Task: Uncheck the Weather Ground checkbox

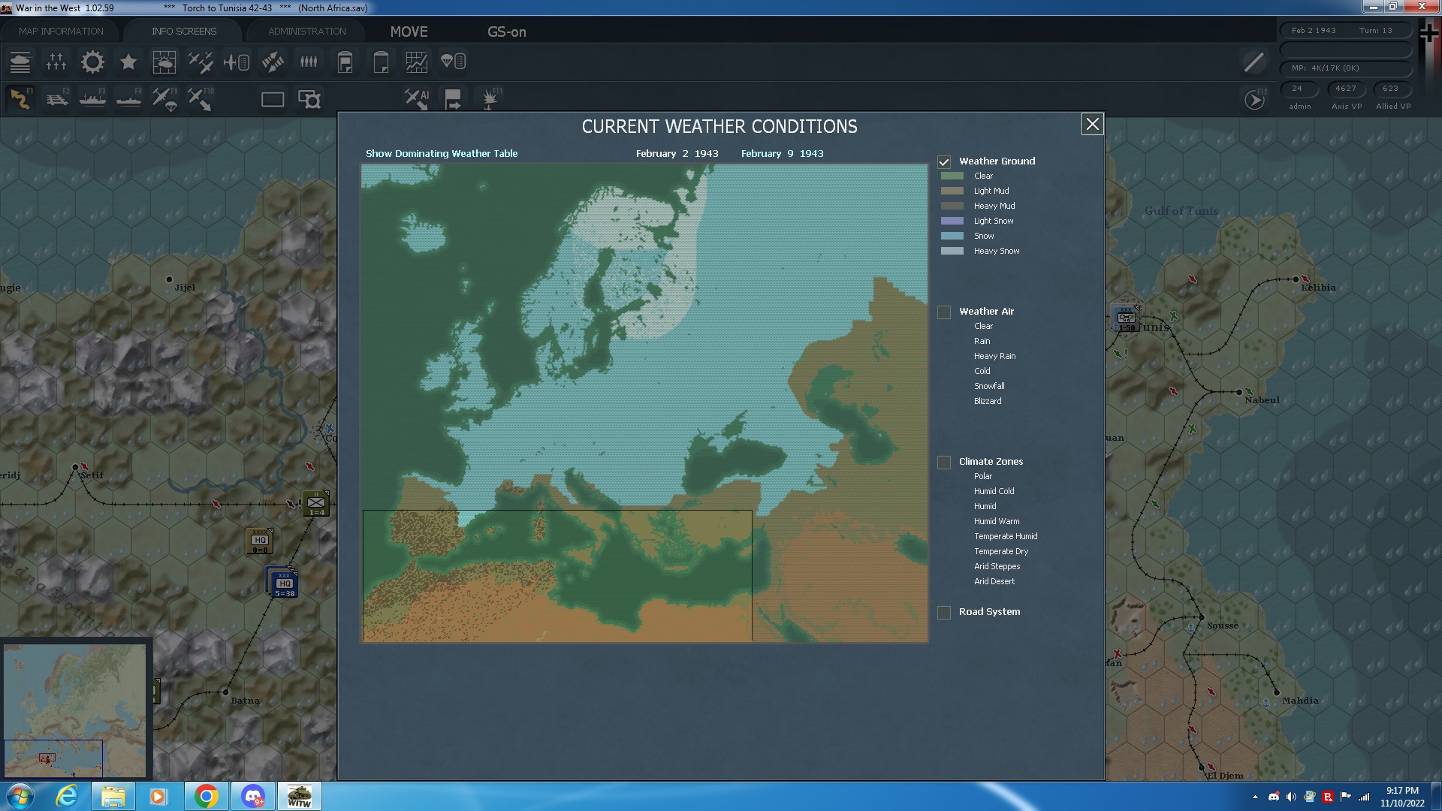Action: 944,161
